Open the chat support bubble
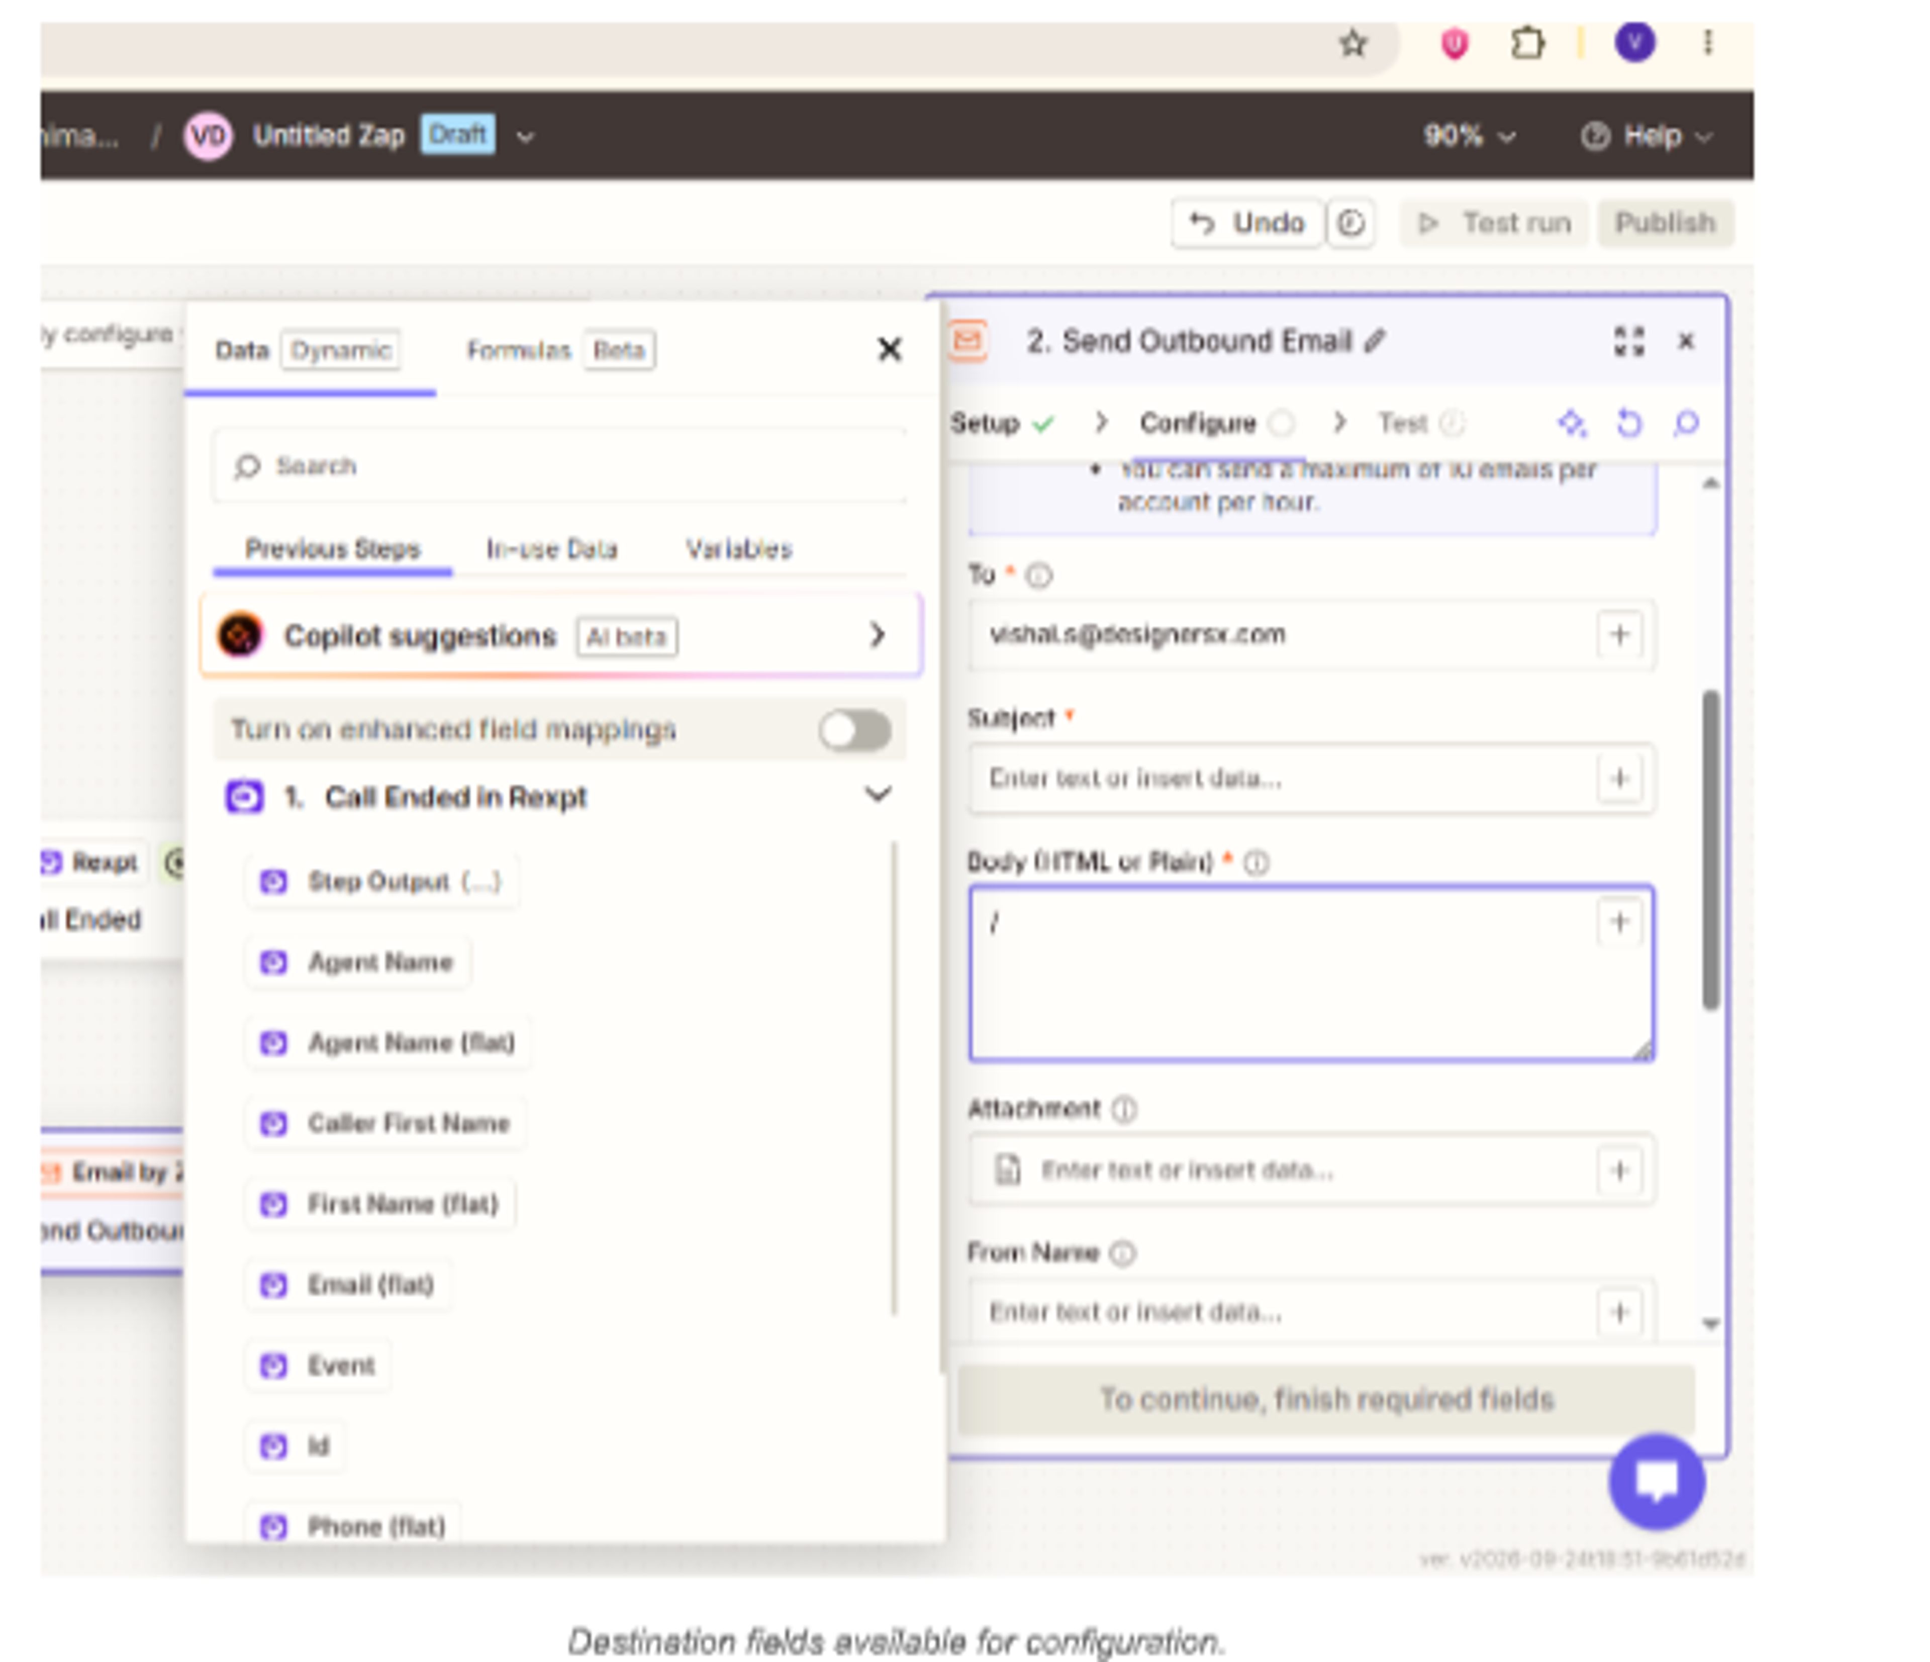The width and height of the screenshot is (1930, 1662). [x=1656, y=1481]
